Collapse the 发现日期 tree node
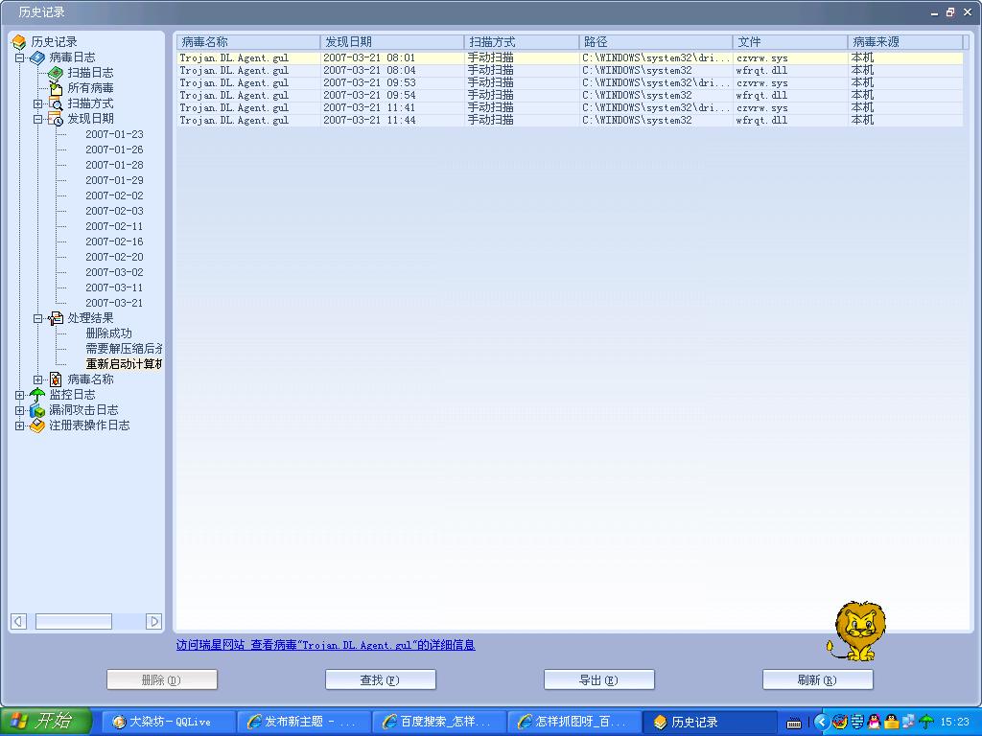The image size is (982, 736). pyautogui.click(x=38, y=119)
